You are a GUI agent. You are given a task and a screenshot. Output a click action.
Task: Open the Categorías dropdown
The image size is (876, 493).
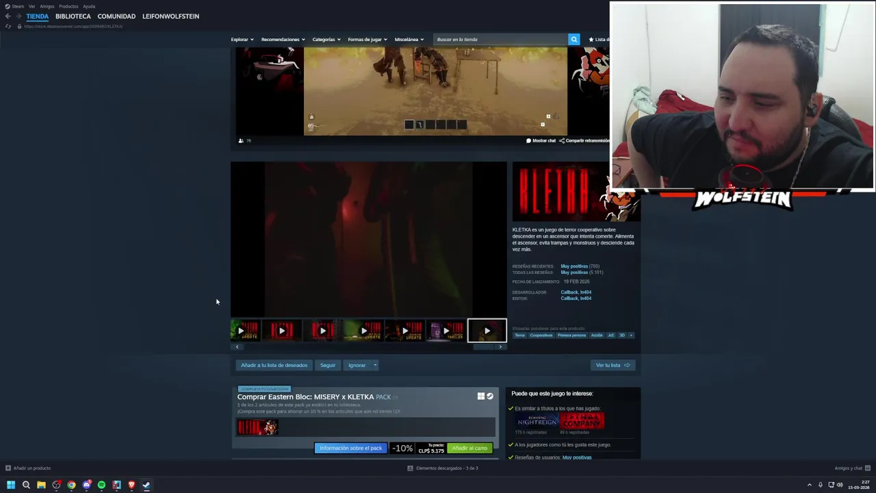(x=326, y=40)
